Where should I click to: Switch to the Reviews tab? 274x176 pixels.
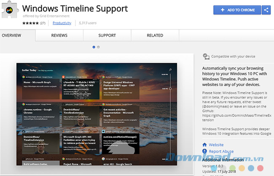[x=59, y=35]
